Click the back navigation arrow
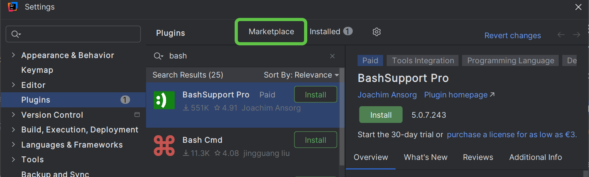This screenshot has width=589, height=177. click(x=561, y=35)
